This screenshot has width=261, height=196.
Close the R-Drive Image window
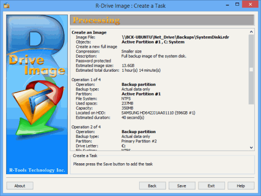[250, 4]
